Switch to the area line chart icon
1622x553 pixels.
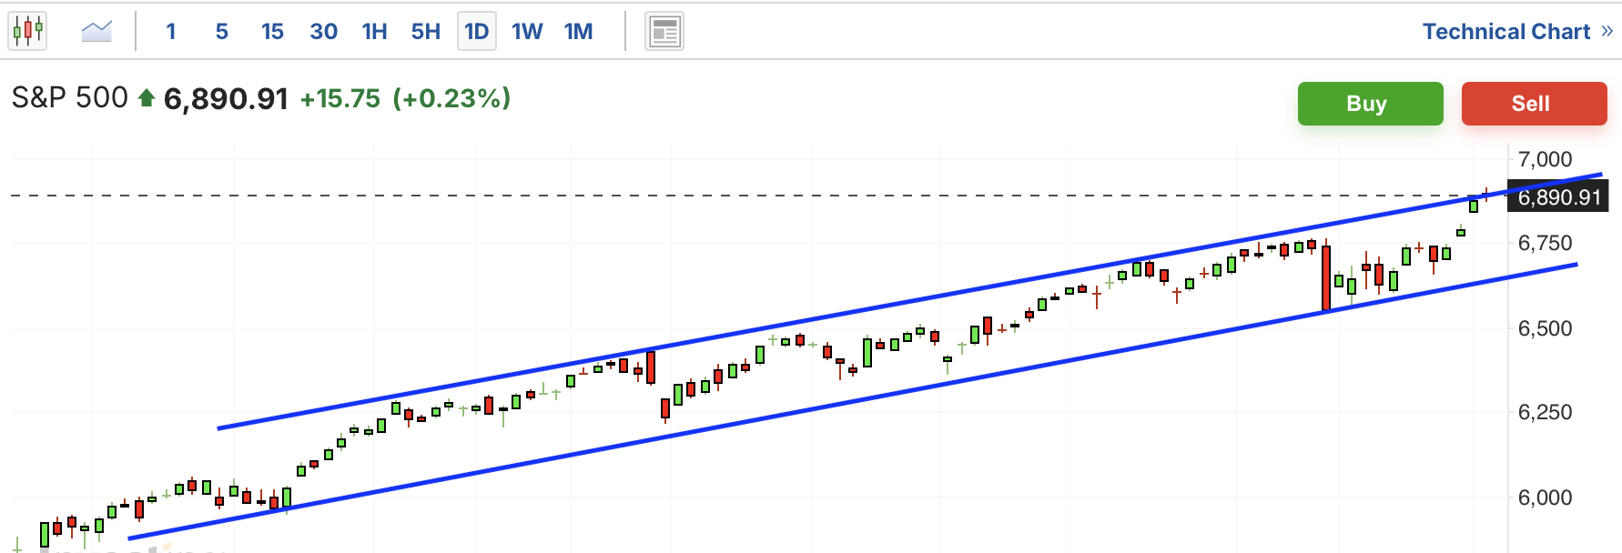[x=96, y=32]
